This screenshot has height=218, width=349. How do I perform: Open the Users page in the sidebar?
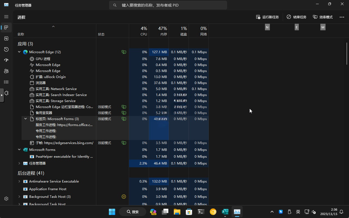(6, 71)
